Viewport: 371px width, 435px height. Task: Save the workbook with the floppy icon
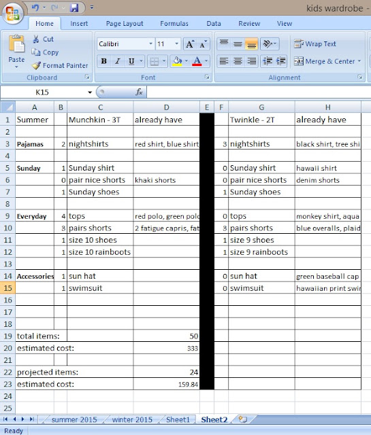74,7
